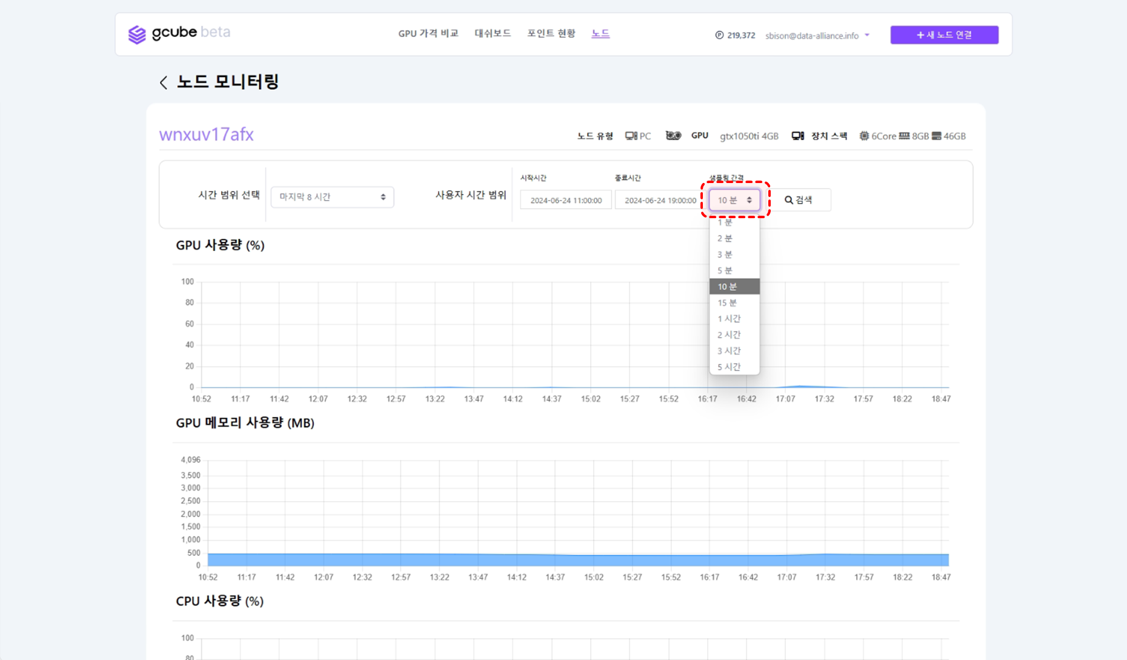Viewport: 1127px width, 660px height.
Task: Select the 15 분 sampling option
Action: (x=734, y=302)
